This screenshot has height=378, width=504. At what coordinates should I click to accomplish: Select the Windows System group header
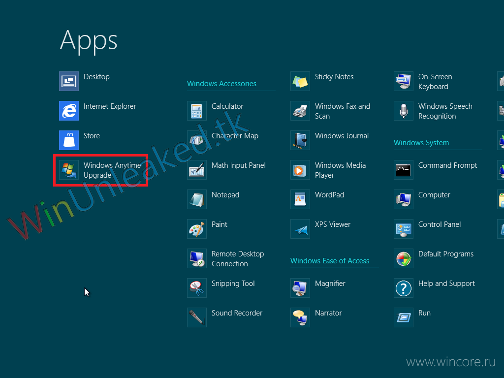tap(421, 143)
